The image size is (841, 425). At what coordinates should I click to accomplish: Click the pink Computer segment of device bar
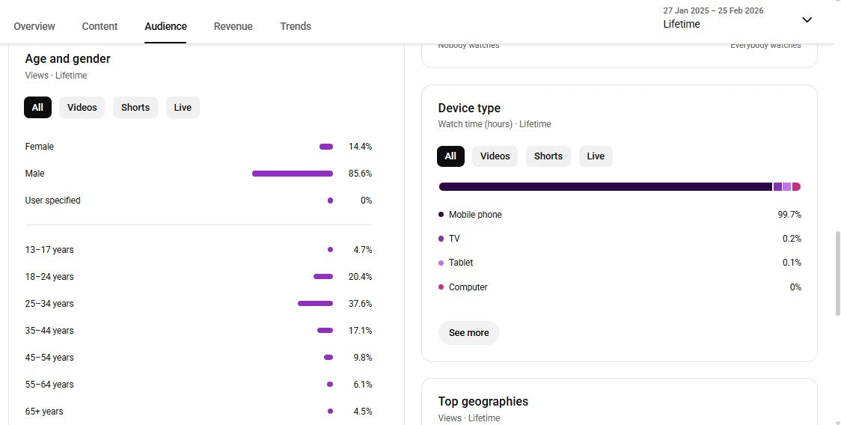point(796,187)
